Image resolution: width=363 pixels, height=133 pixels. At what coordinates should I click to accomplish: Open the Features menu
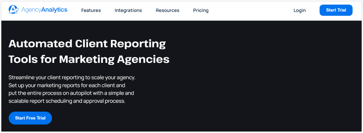91,10
